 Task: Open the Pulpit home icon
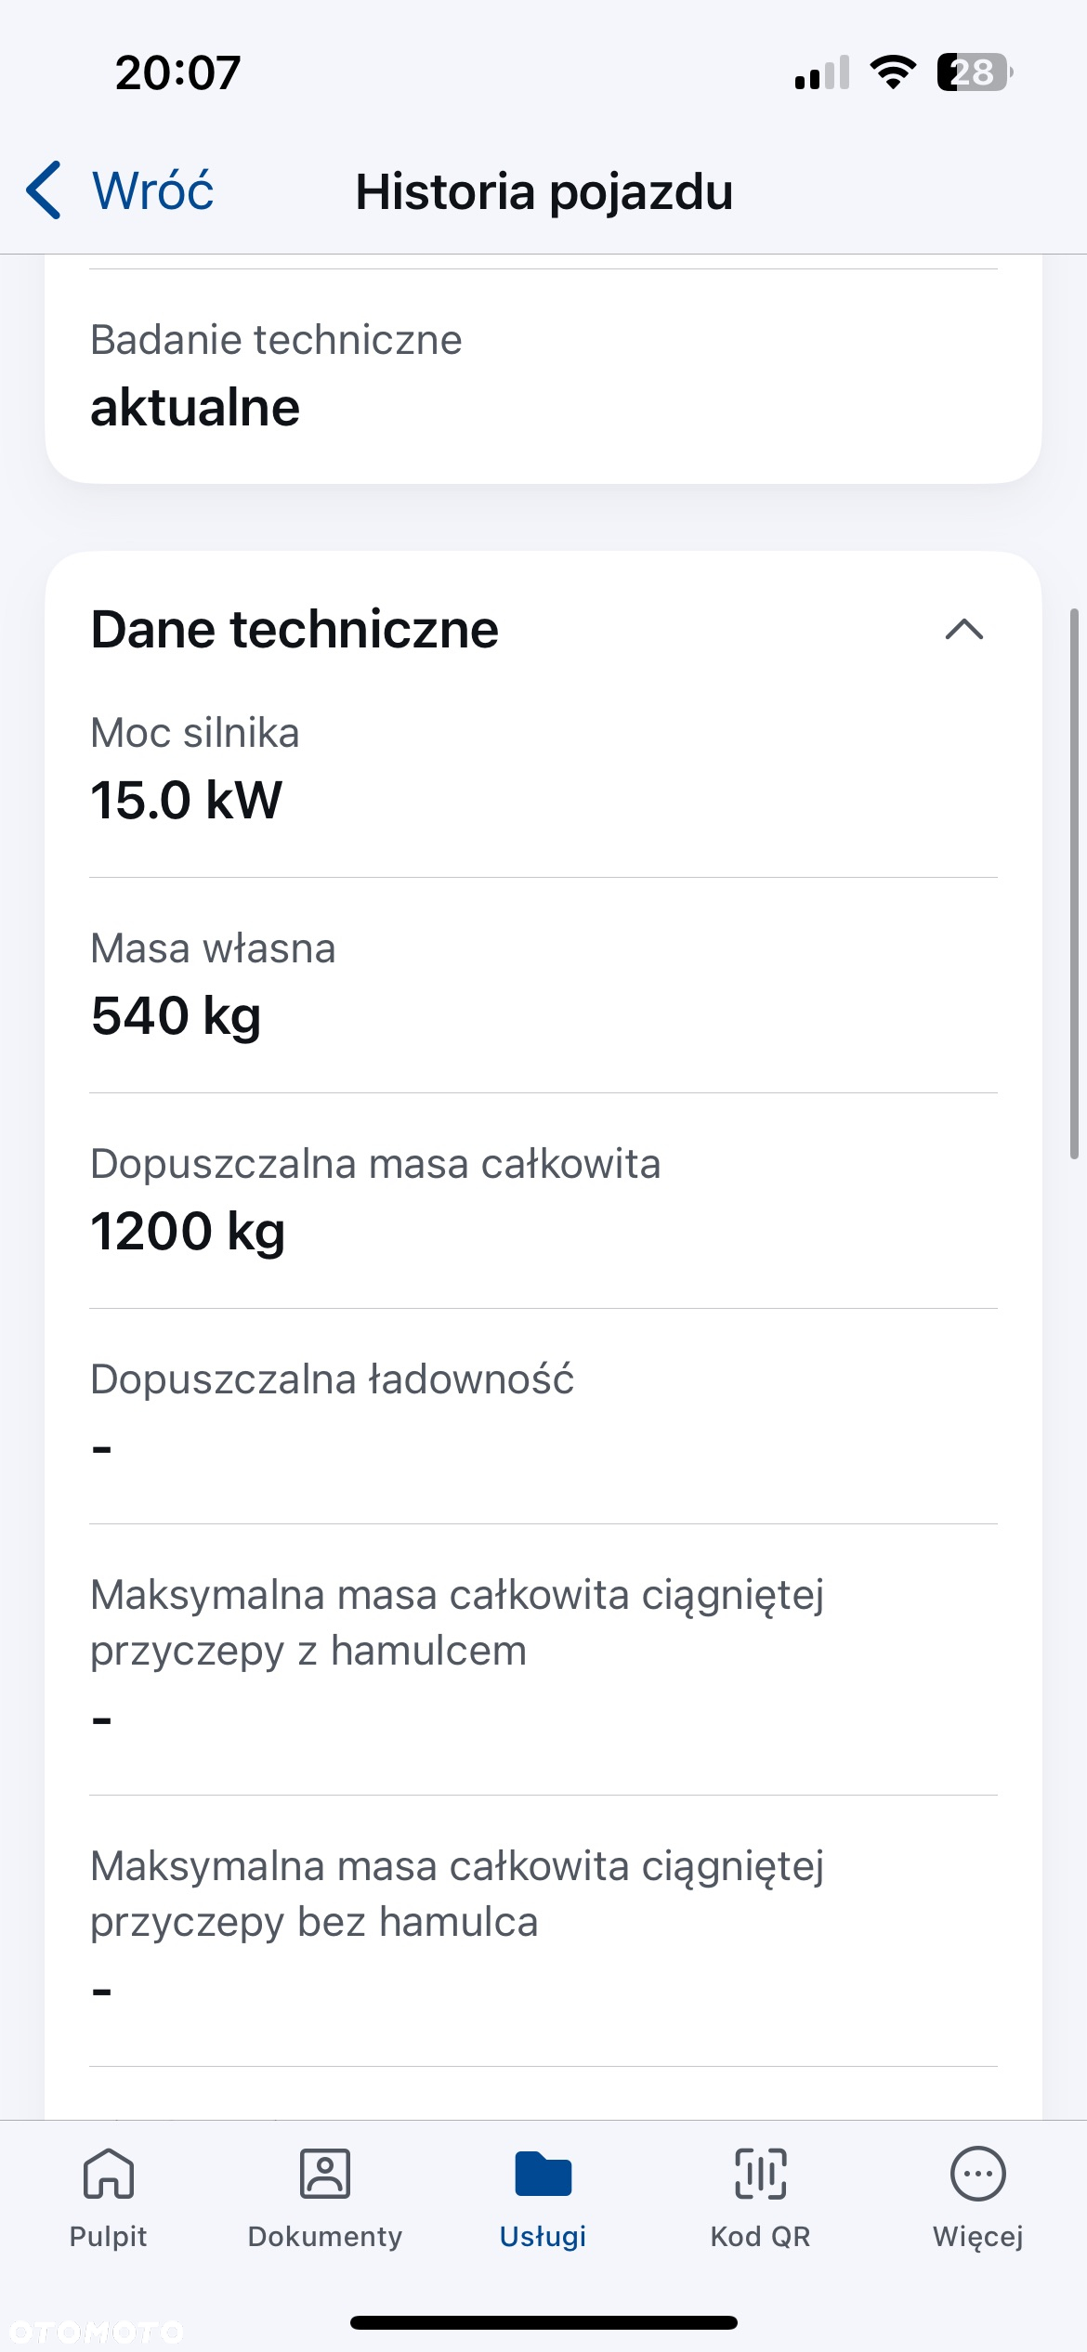click(x=109, y=2174)
